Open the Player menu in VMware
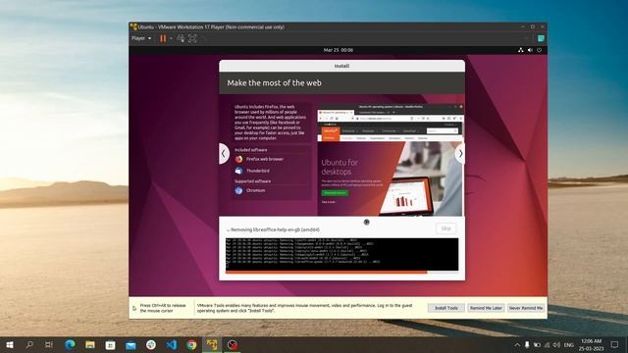Image resolution: width=628 pixels, height=353 pixels. (x=141, y=38)
